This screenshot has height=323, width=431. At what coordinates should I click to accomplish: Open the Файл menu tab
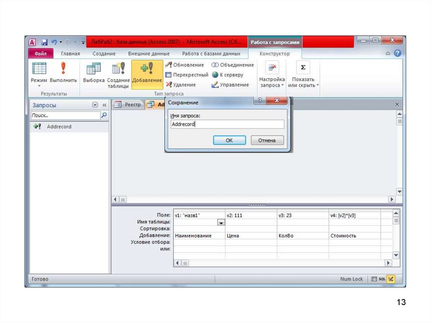(x=40, y=53)
